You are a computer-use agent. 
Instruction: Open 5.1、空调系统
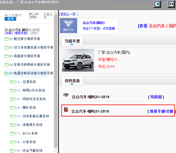pyautogui.click(x=25, y=82)
